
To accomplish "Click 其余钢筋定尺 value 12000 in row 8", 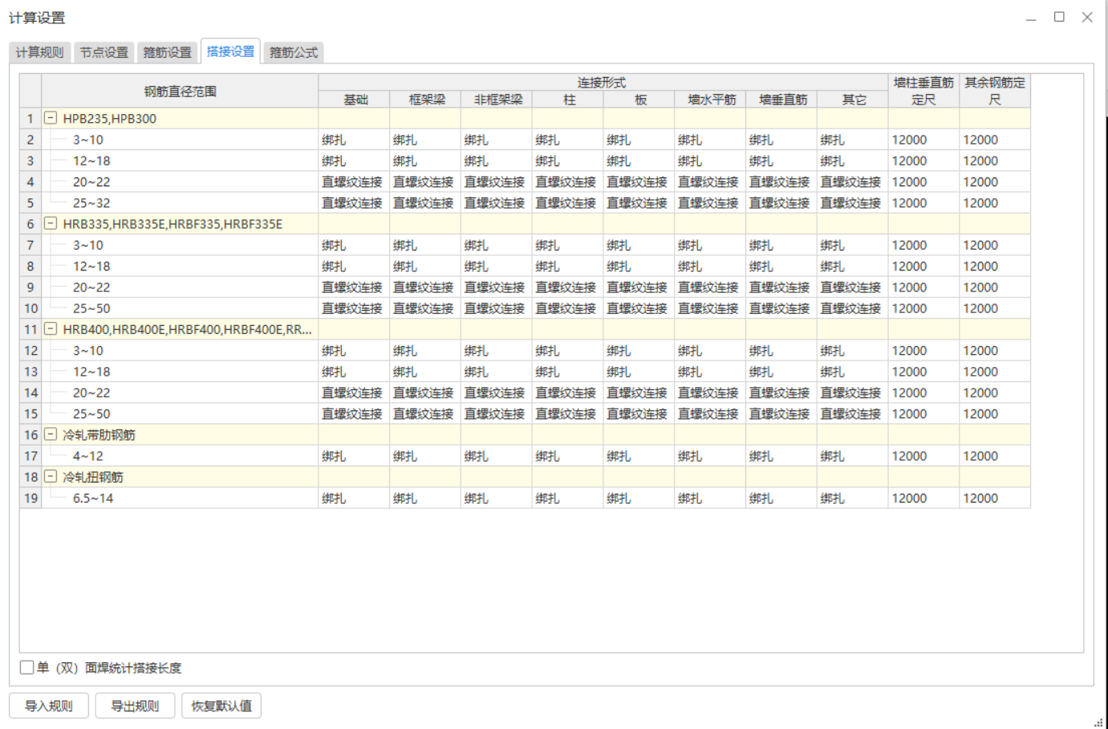I will click(x=995, y=266).
